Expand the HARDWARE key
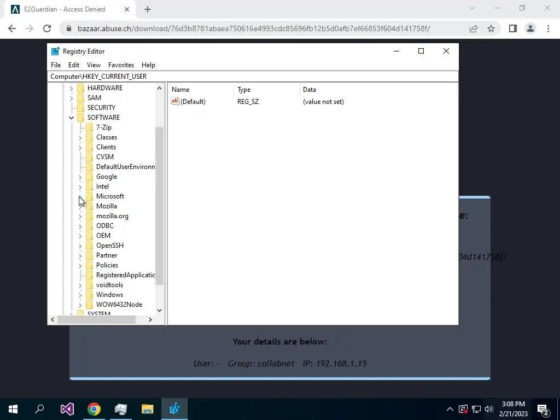 (x=71, y=88)
